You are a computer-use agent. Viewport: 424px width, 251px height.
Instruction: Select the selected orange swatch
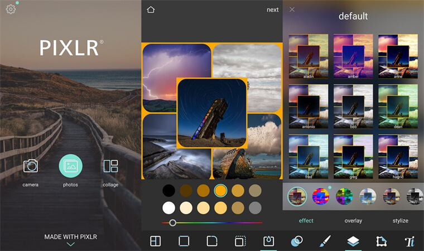[x=221, y=191]
